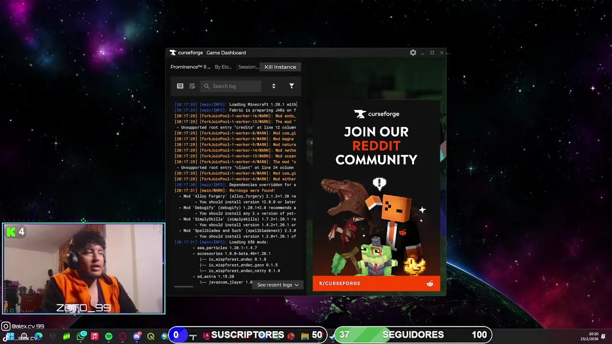This screenshot has width=612, height=344.
Task: Click the Search log field
Action: [x=231, y=86]
